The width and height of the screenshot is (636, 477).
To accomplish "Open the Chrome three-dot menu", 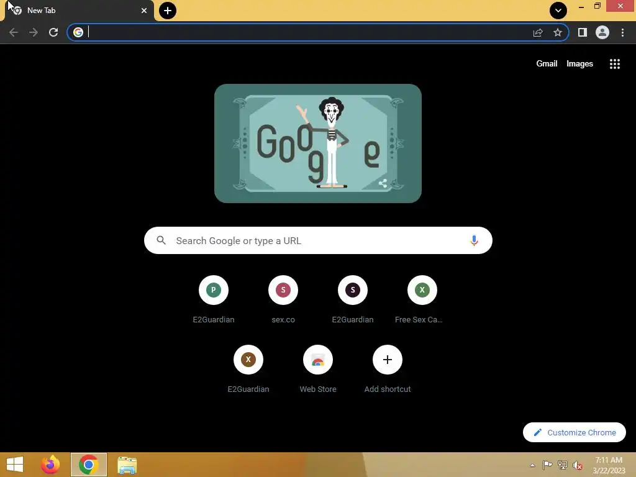I will click(x=622, y=32).
